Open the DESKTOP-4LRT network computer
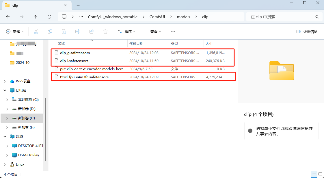Viewport: 324px width, 178px height. tap(31, 146)
